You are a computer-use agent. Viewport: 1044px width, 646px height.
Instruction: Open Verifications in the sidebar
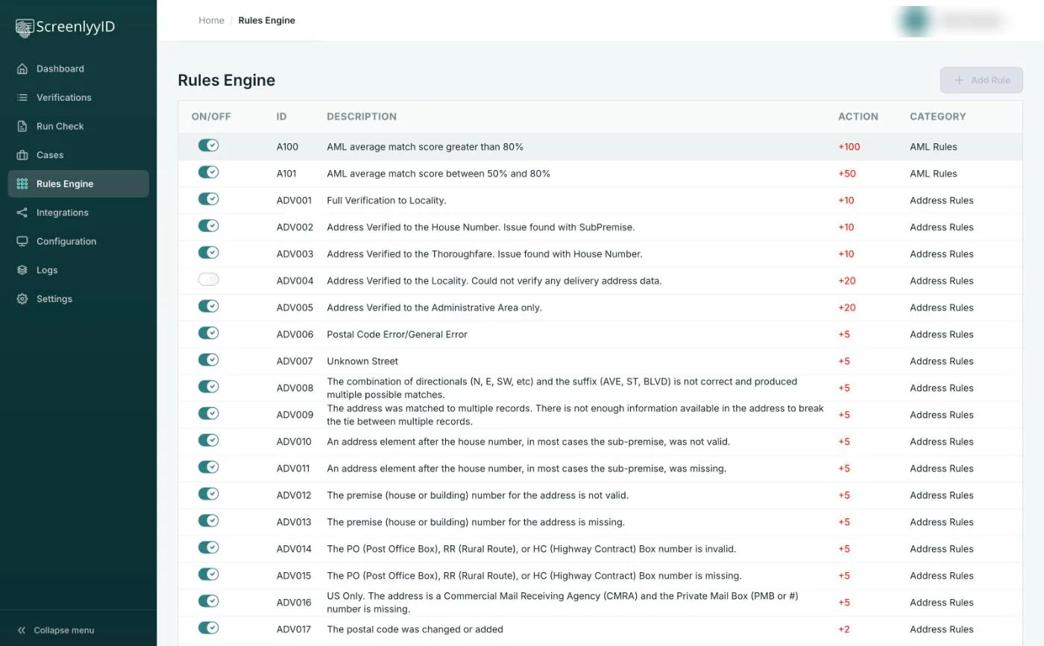point(78,98)
